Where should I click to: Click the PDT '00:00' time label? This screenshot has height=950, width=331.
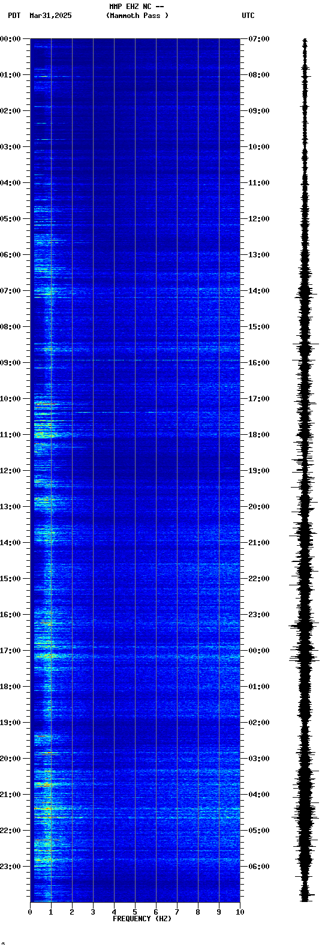(10, 39)
